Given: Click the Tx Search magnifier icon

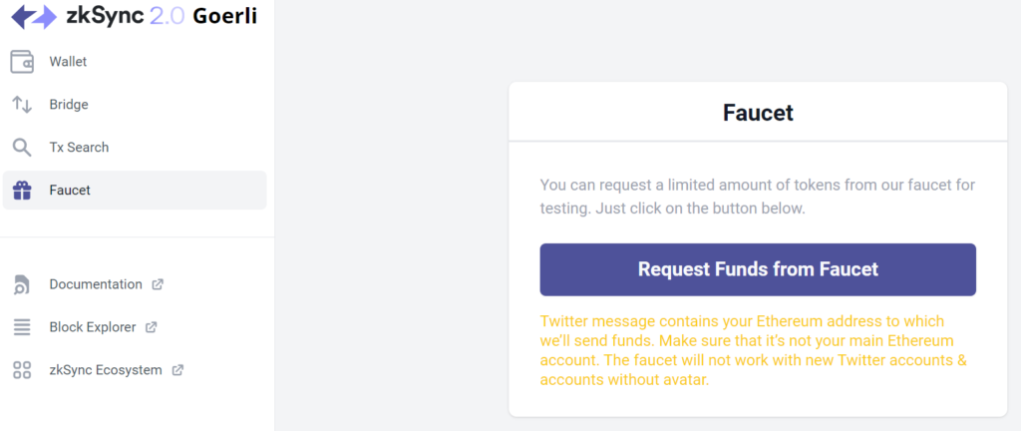Looking at the screenshot, I should tap(22, 148).
